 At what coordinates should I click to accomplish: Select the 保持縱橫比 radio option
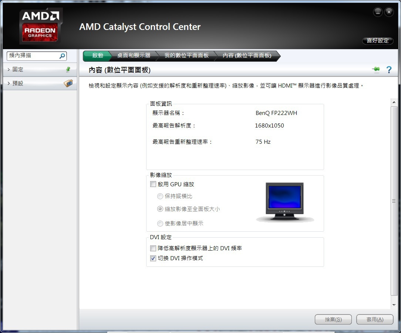160,196
